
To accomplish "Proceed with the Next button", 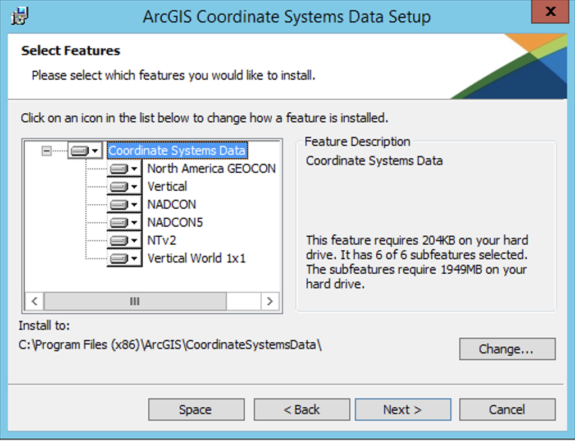I will click(x=403, y=410).
